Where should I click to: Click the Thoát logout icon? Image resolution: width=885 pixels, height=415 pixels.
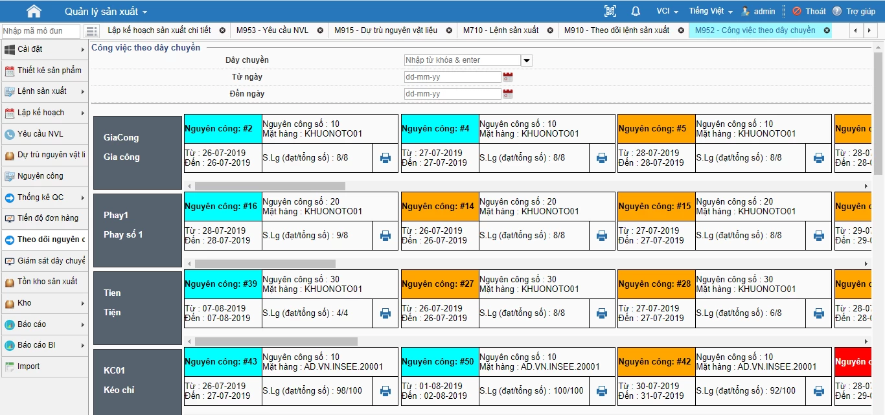click(797, 11)
